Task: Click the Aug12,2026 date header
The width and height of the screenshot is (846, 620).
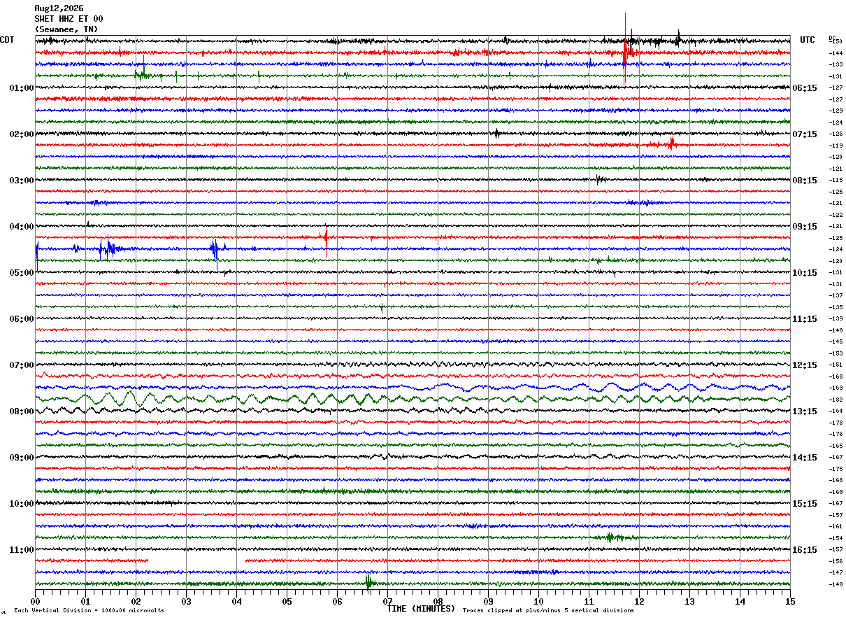Action: click(x=59, y=8)
